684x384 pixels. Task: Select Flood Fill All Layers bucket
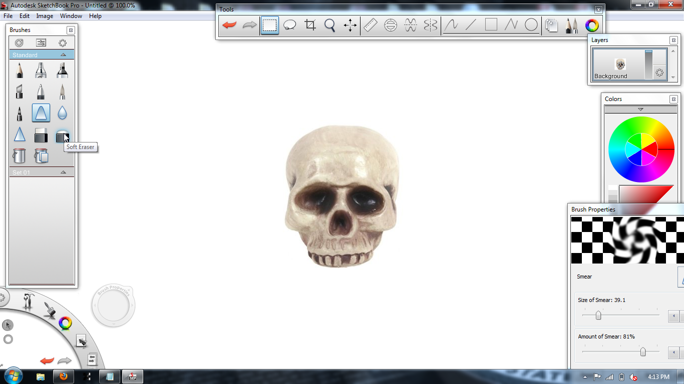coord(41,156)
